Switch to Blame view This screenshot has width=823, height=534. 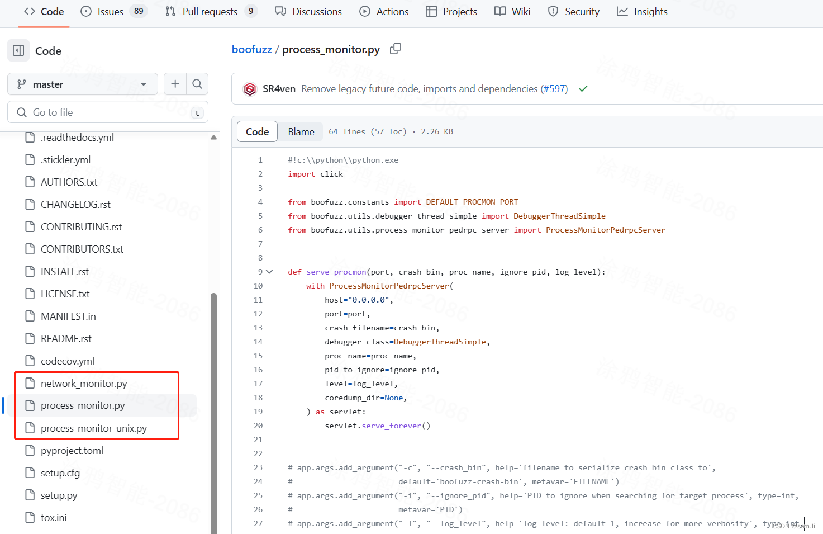tap(301, 131)
